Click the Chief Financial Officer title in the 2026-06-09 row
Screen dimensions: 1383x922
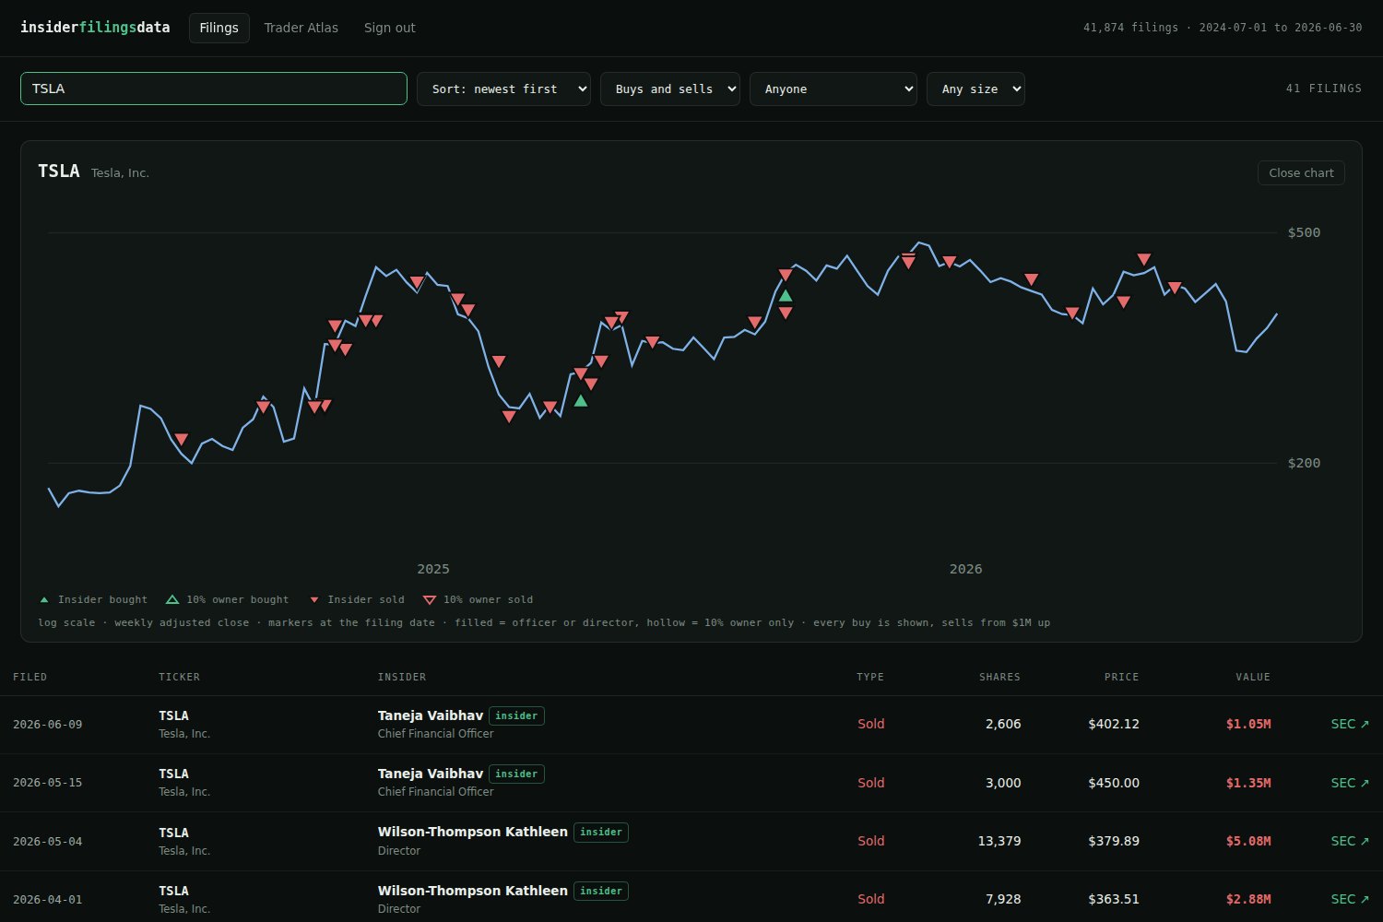pos(435,734)
